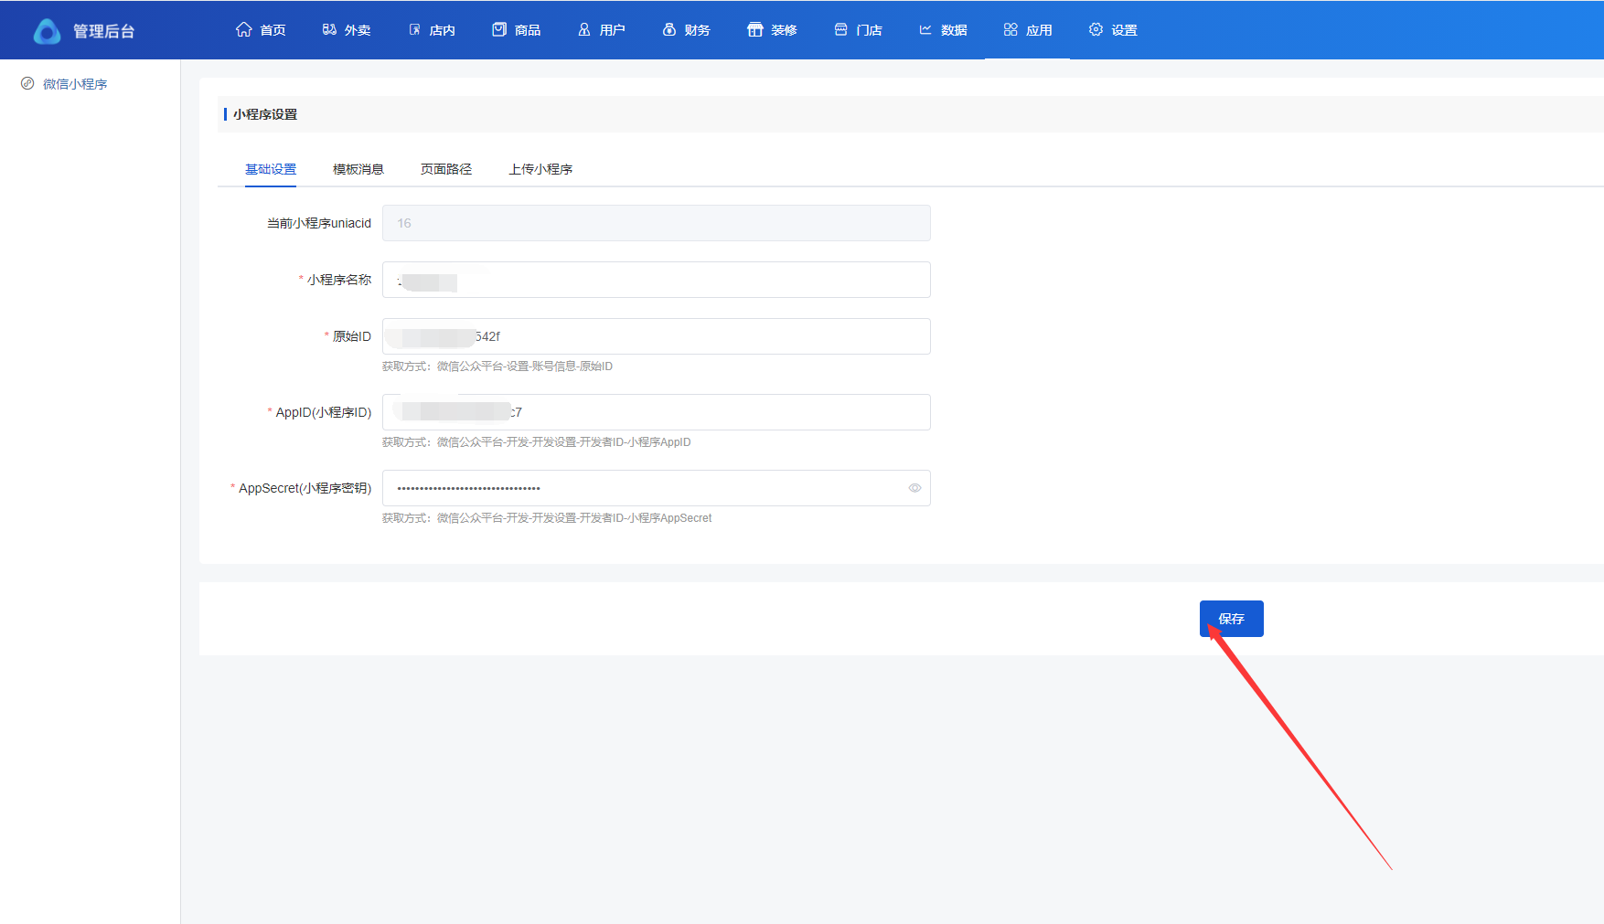This screenshot has width=1604, height=924.
Task: Open the 上传小程序 tab
Action: [540, 169]
